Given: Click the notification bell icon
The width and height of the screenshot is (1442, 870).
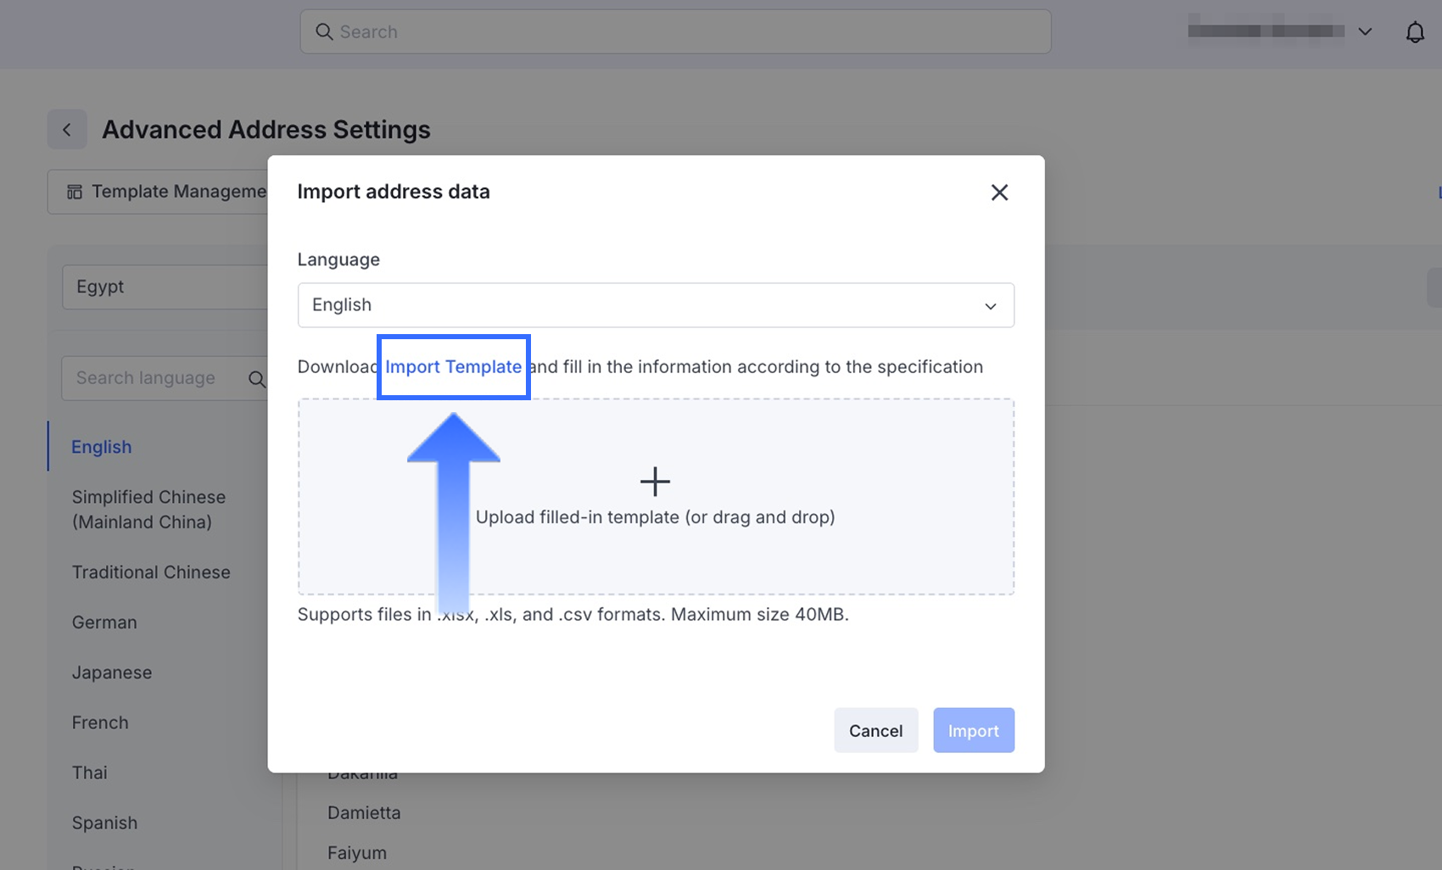Looking at the screenshot, I should [x=1415, y=32].
